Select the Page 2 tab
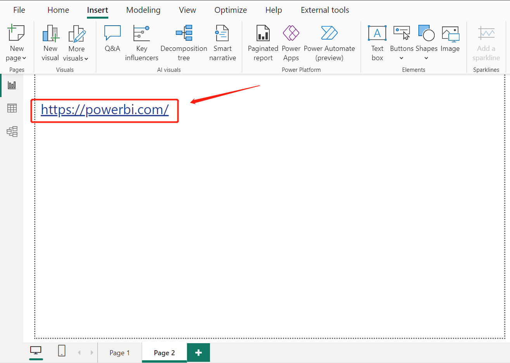Image resolution: width=510 pixels, height=363 pixels. (164, 353)
